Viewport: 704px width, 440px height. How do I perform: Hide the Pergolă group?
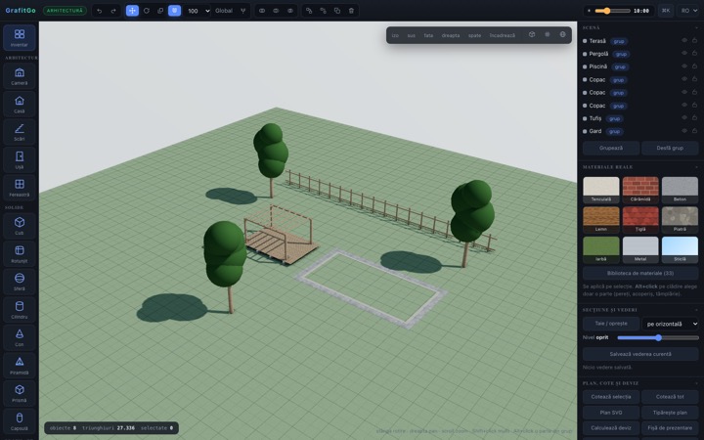tap(684, 54)
